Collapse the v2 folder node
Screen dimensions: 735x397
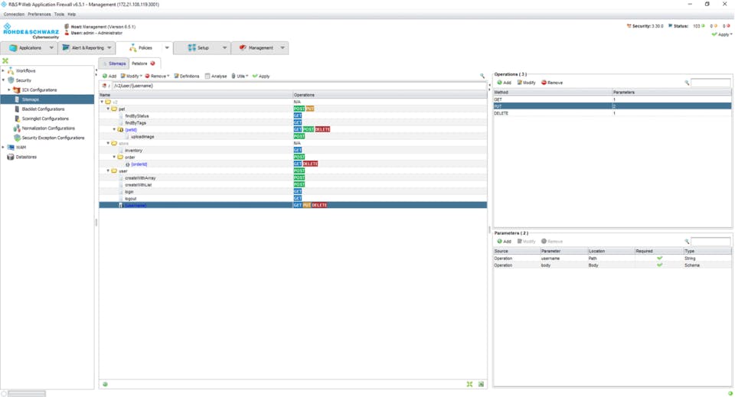point(102,102)
